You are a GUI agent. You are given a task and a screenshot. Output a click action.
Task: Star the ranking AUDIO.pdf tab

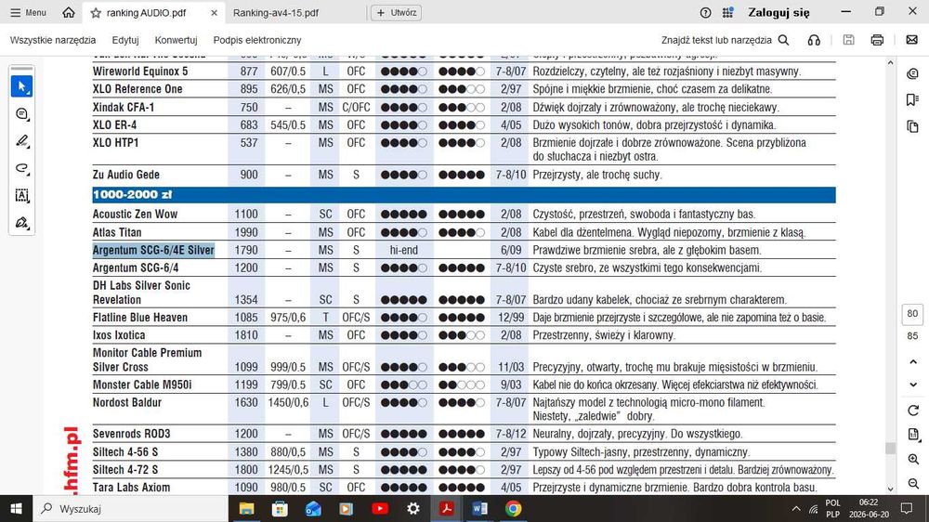pyautogui.click(x=96, y=12)
